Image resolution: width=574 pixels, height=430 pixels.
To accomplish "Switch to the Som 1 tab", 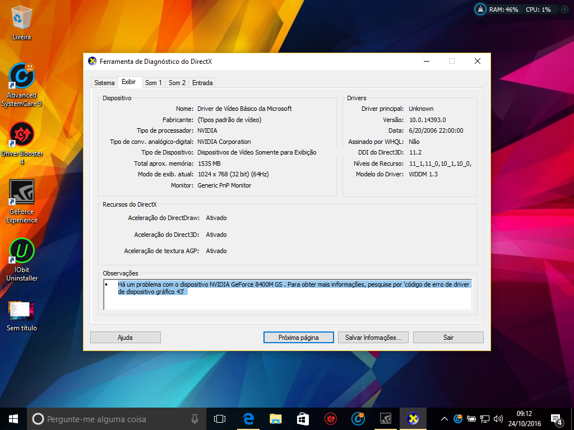I will pyautogui.click(x=154, y=83).
